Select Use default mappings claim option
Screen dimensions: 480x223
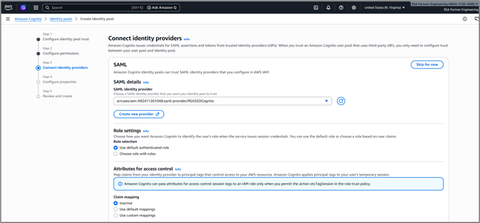[x=116, y=209]
